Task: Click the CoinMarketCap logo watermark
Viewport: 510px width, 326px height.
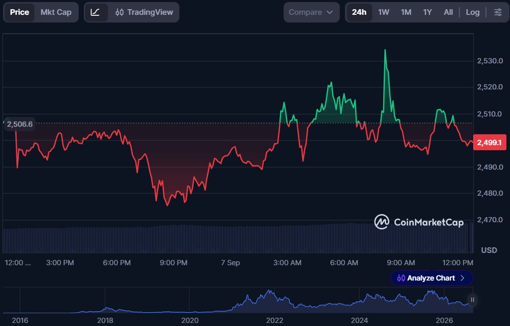Action: tap(419, 222)
